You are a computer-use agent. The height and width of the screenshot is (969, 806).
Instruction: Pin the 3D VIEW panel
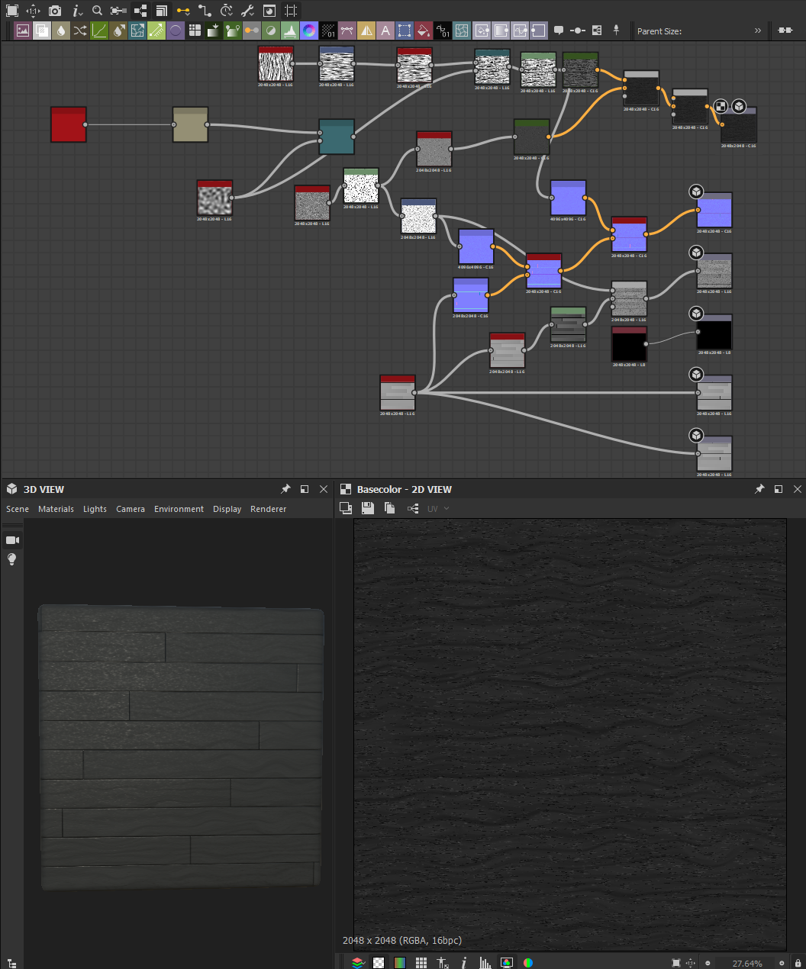285,489
